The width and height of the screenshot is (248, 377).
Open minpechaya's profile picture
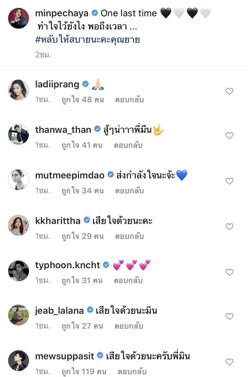point(19,18)
